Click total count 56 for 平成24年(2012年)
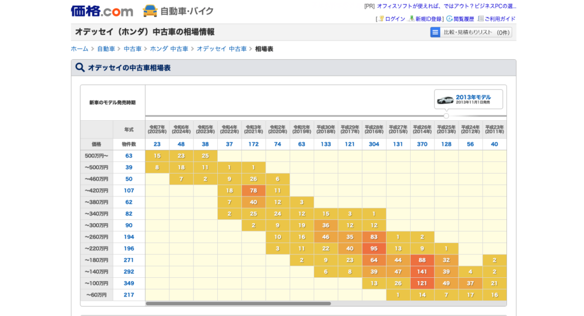 click(x=471, y=144)
